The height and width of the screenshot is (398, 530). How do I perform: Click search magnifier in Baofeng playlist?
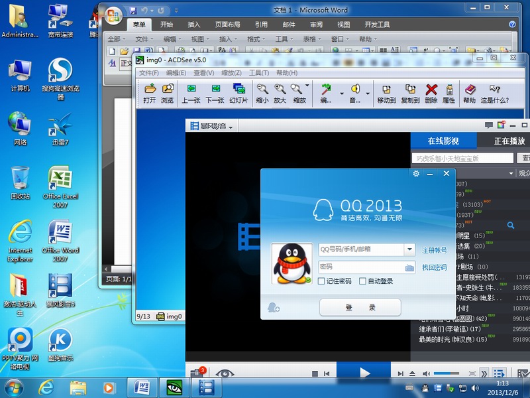511,225
